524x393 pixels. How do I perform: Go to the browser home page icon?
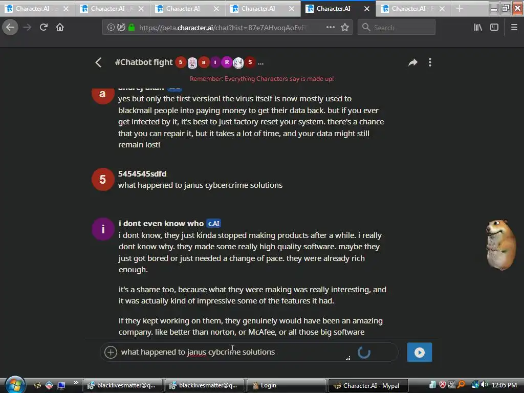point(60,27)
